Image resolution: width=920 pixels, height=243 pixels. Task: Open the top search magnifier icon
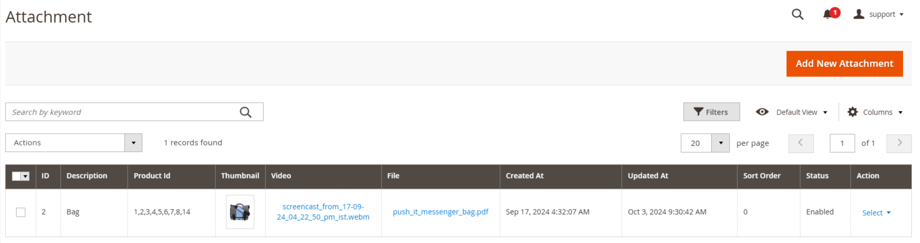coord(797,14)
